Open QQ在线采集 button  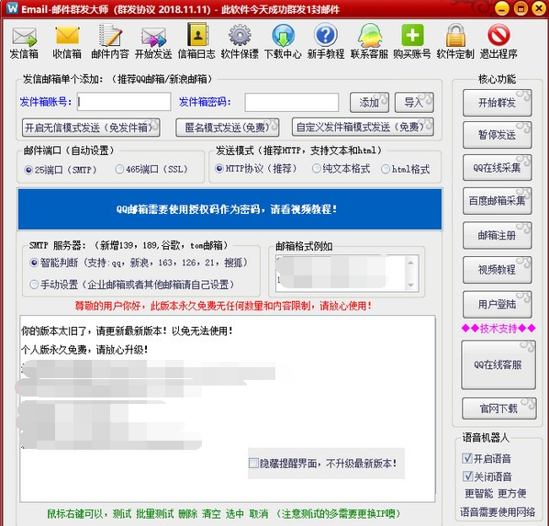(x=498, y=168)
